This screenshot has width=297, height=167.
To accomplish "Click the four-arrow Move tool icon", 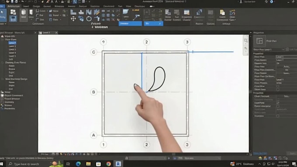I will (73, 19).
